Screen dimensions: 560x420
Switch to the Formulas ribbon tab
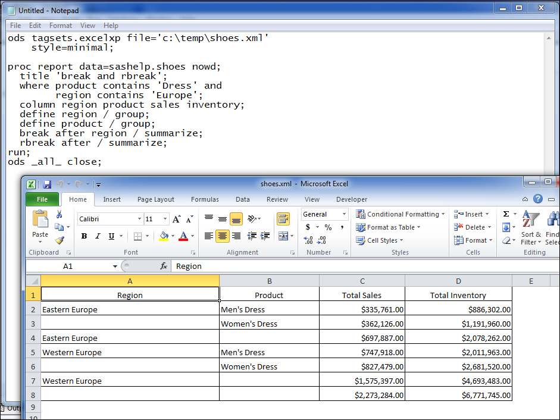[205, 199]
